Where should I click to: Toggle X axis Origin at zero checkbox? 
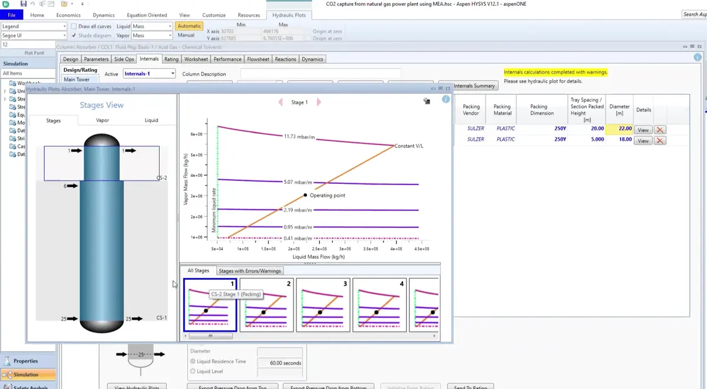tap(308, 31)
